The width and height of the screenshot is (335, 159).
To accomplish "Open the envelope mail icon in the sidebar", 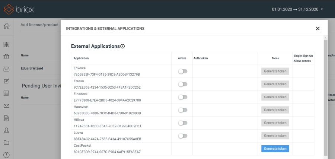I will 6,106.
